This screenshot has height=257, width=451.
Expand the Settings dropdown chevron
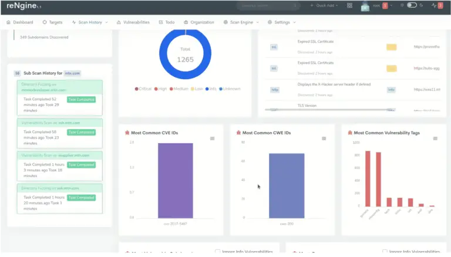click(294, 22)
